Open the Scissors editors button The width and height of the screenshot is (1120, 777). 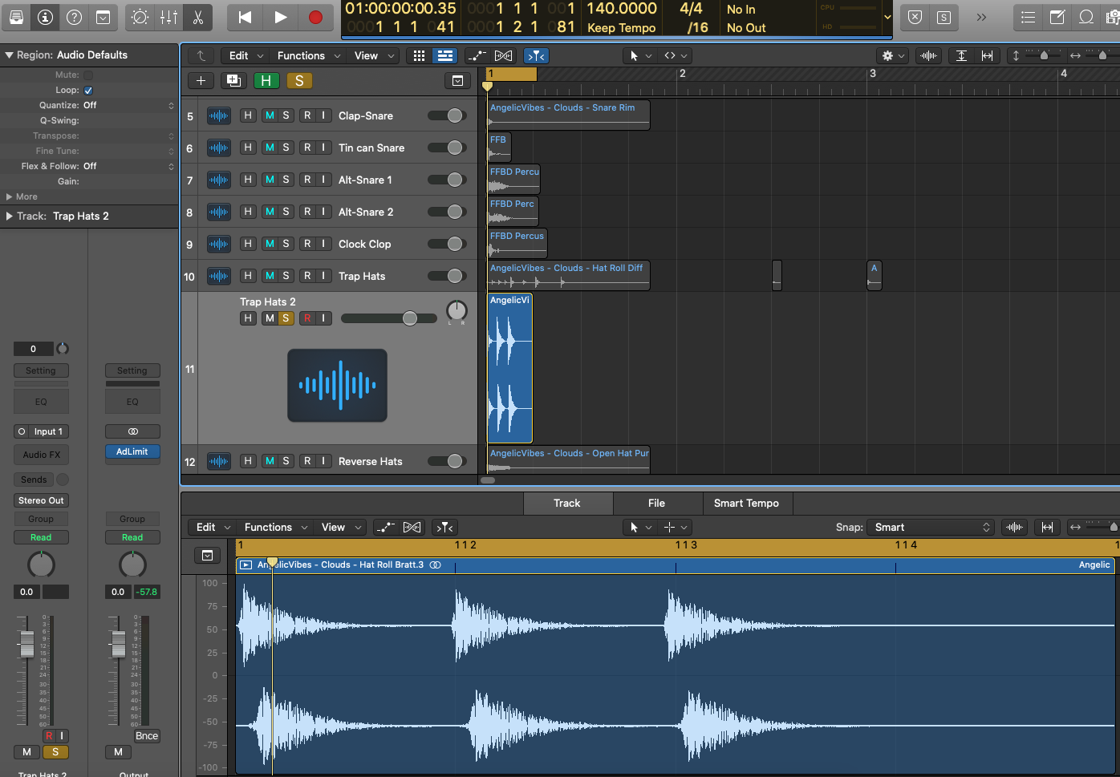197,17
